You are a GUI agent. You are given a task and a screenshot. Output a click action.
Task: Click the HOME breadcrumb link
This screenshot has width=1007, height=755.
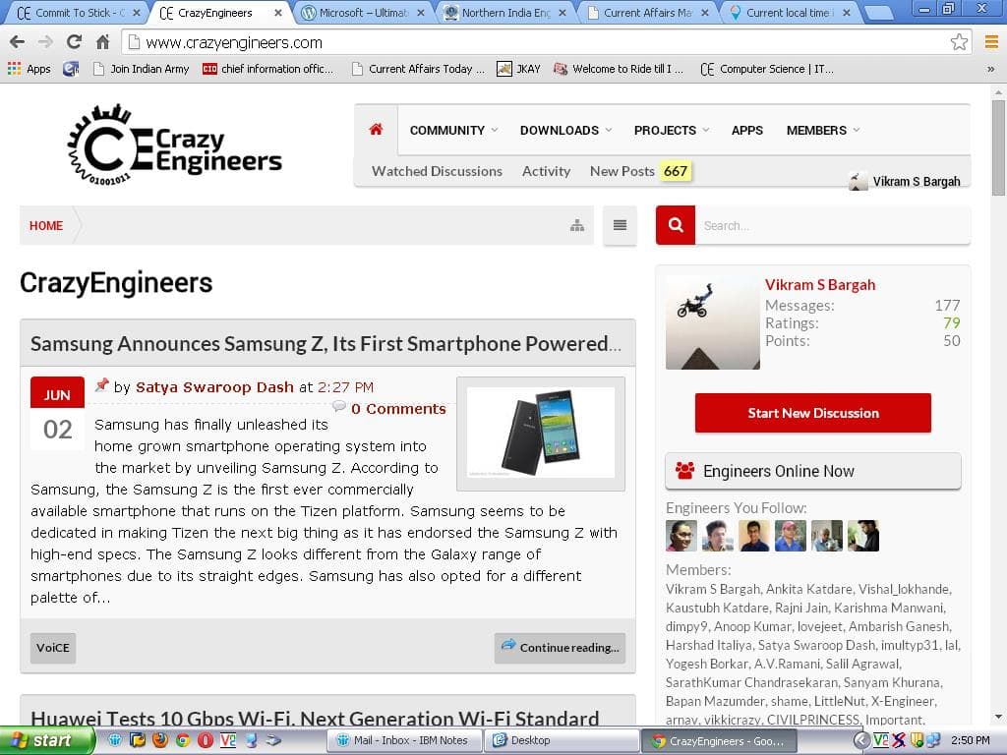point(46,225)
